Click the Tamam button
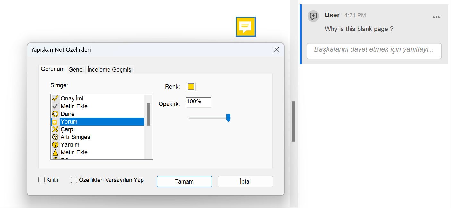This screenshot has height=208, width=451. coord(184,182)
